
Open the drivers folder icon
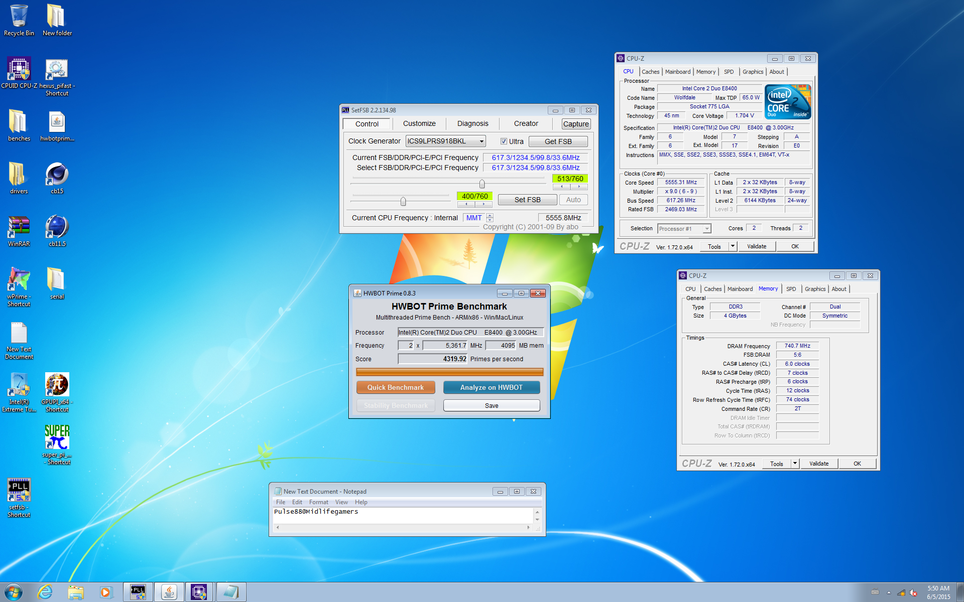point(19,178)
